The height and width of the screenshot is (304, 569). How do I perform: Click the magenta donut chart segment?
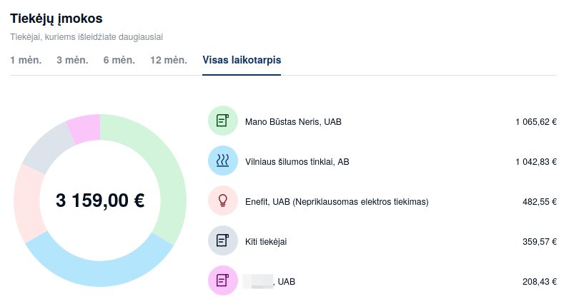pyautogui.click(x=86, y=128)
